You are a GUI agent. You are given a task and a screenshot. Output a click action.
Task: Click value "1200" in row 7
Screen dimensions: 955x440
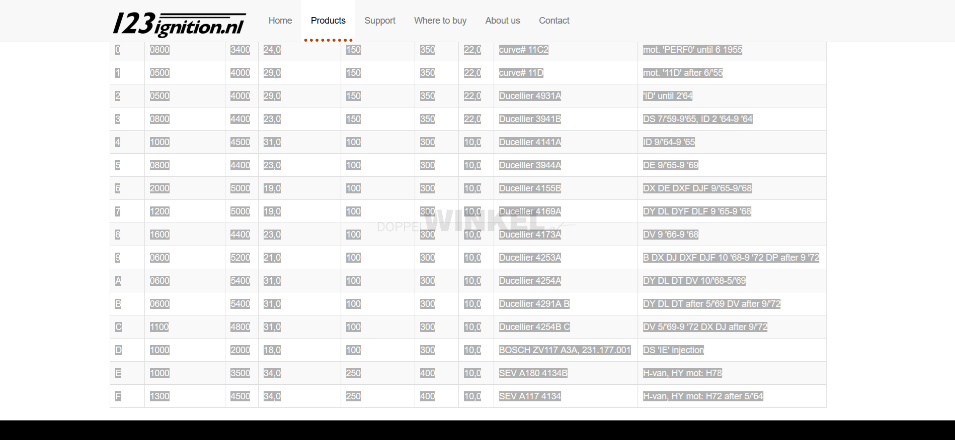pos(160,211)
